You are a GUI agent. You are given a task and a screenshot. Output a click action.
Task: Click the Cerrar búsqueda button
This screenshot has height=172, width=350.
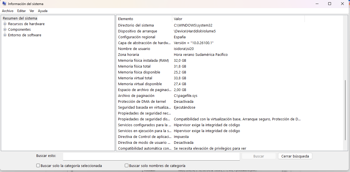click(295, 156)
